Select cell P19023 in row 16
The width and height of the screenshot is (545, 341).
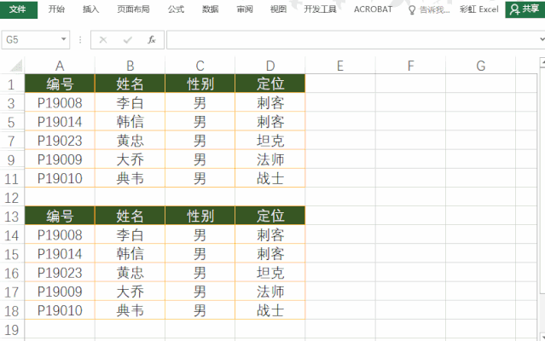[x=60, y=273]
